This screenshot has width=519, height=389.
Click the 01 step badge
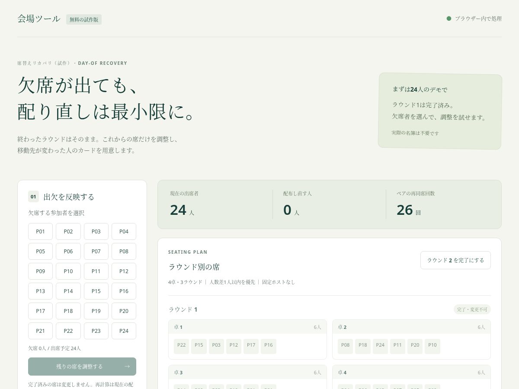coord(33,197)
